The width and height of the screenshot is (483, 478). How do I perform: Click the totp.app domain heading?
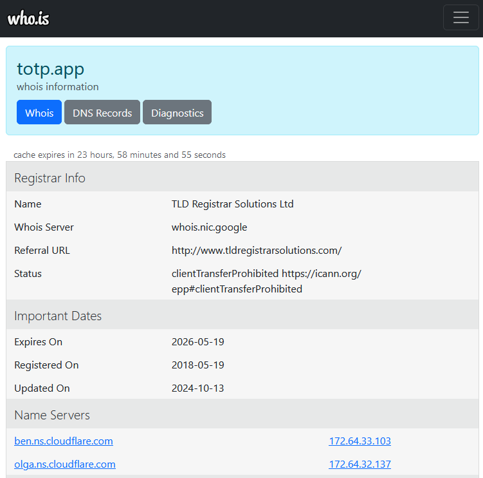pos(51,69)
